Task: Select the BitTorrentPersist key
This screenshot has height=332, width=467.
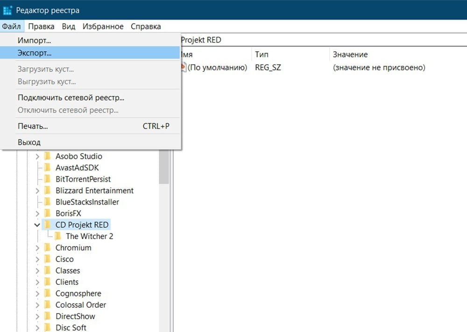Action: pyautogui.click(x=83, y=179)
